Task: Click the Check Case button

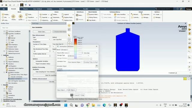Action: point(42,31)
